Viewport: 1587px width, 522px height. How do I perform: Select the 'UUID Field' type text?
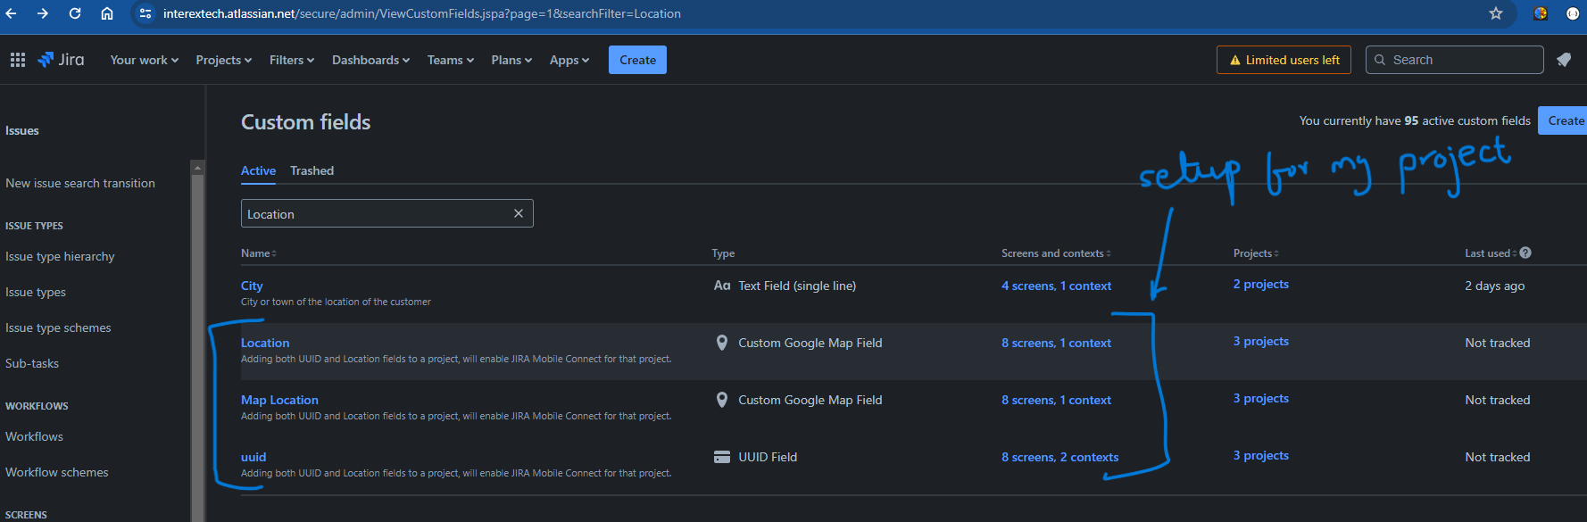(x=768, y=457)
